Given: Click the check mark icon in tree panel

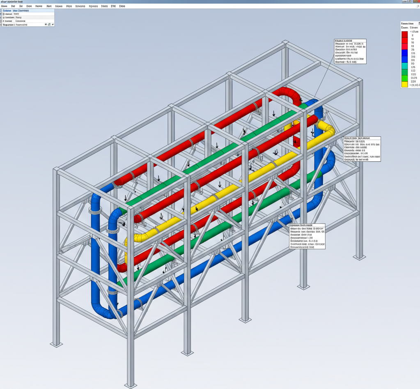Looking at the screenshot, I should 53,25.
